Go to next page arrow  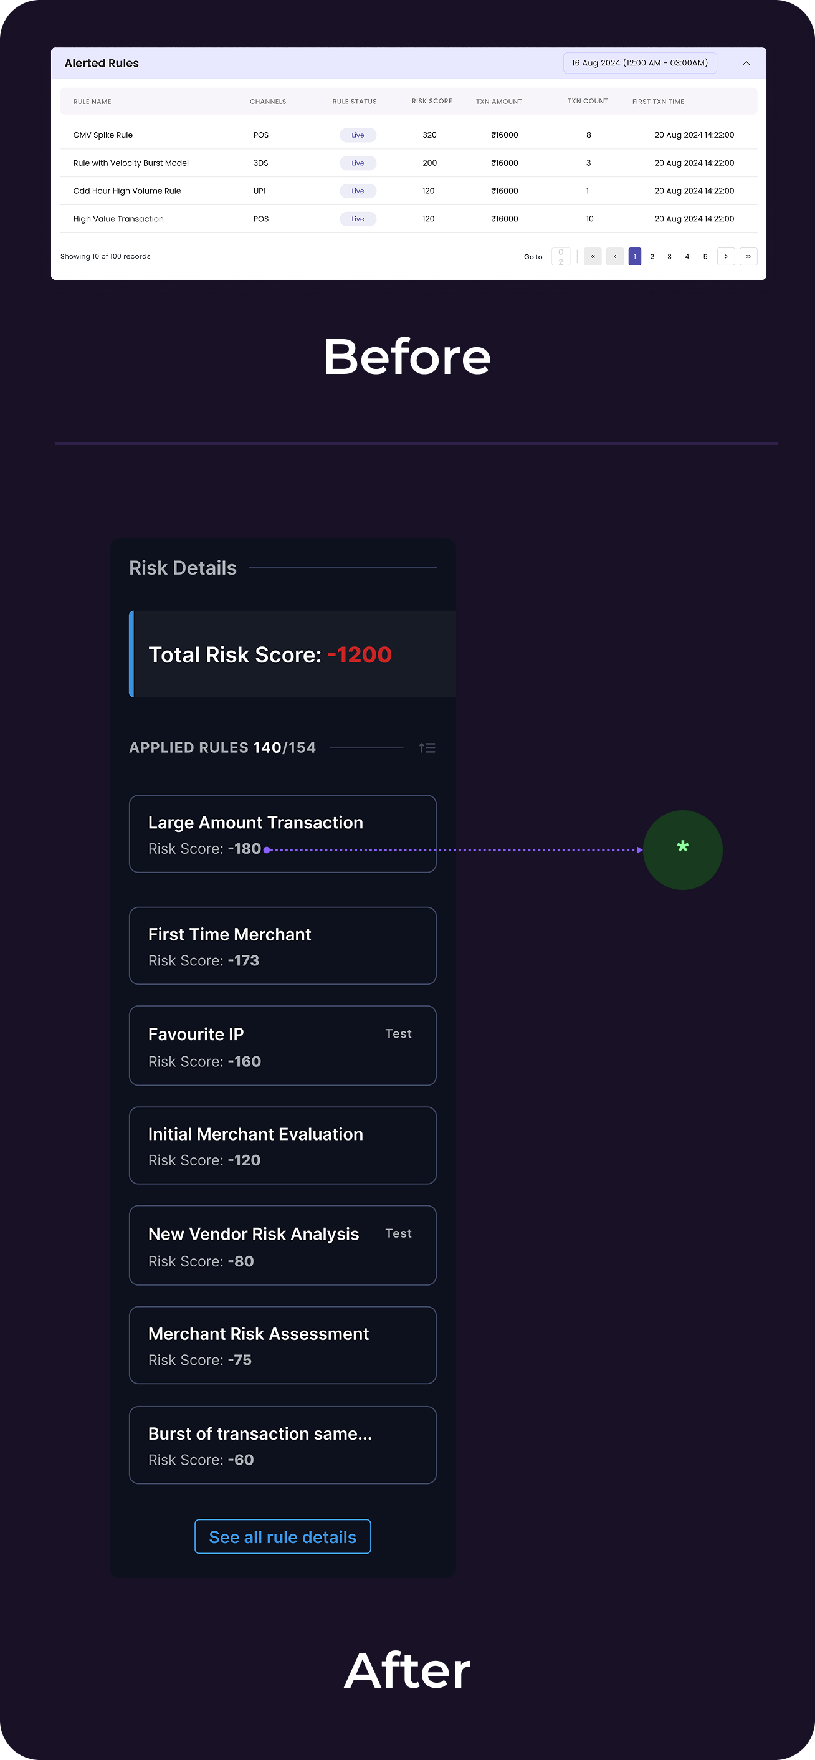(x=725, y=256)
